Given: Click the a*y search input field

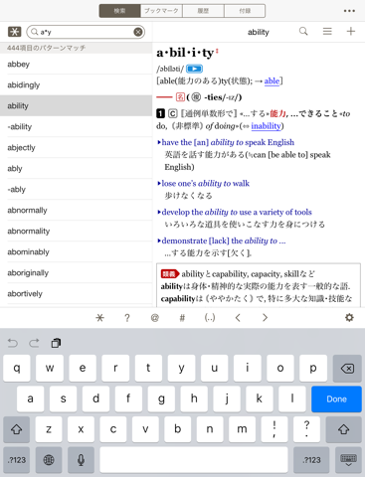Looking at the screenshot, I should 86,32.
